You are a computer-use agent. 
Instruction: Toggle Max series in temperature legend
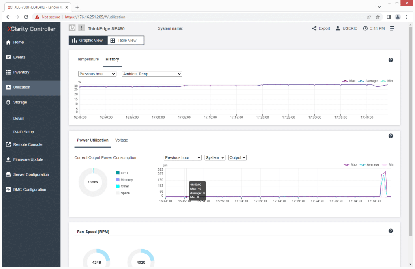(349, 81)
